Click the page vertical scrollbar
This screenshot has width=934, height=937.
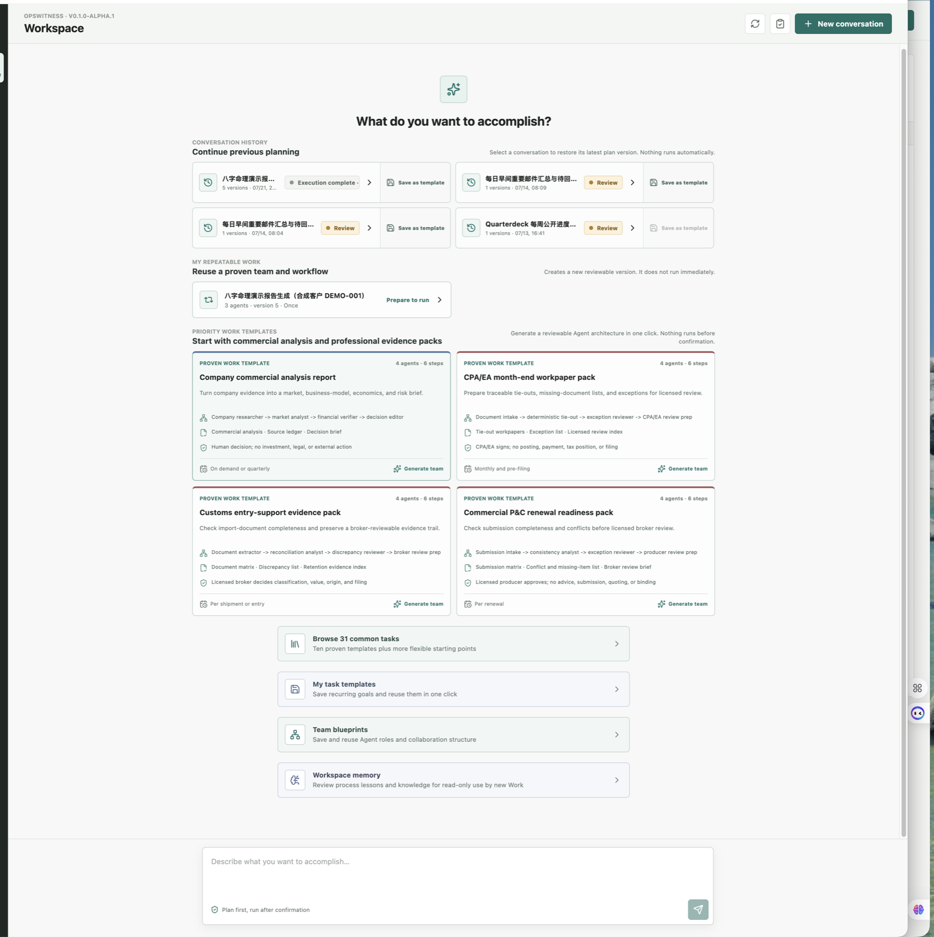904,442
